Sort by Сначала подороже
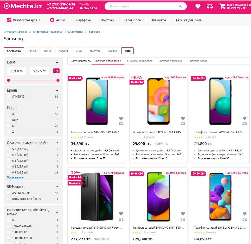The image size is (251, 244). tap(170, 61)
